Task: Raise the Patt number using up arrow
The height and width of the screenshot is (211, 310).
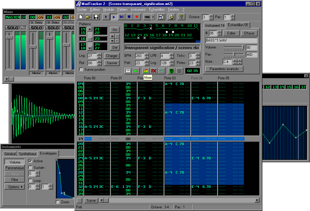Action: (147, 62)
